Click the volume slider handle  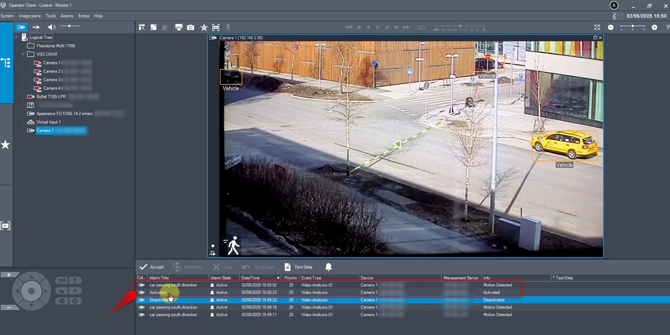[69, 26]
